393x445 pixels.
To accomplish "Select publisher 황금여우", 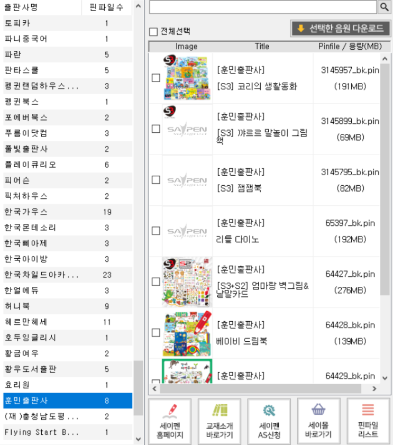I will point(68,353).
